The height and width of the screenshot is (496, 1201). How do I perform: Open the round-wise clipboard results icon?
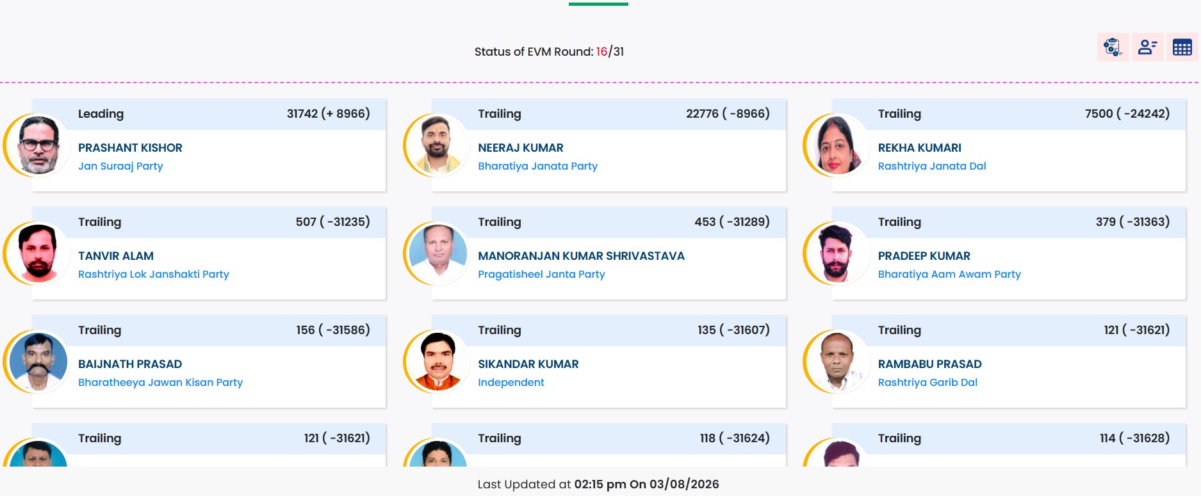click(x=1113, y=47)
